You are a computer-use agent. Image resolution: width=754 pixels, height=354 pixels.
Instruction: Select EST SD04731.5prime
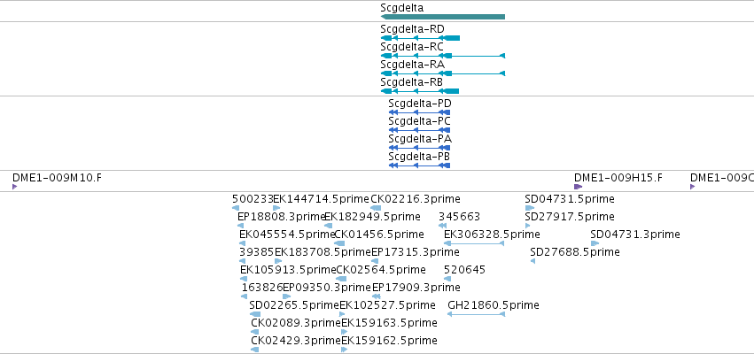(x=530, y=208)
